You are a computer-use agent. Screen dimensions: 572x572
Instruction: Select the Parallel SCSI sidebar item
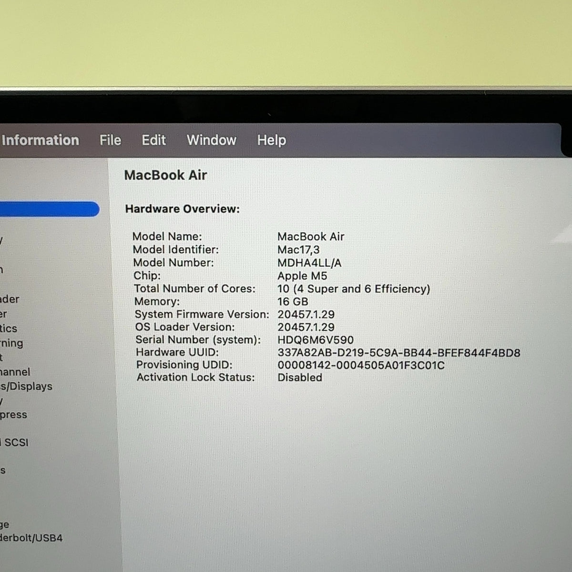pyautogui.click(x=14, y=442)
